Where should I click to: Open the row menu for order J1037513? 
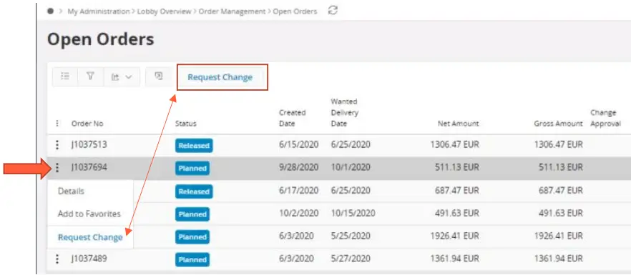57,145
